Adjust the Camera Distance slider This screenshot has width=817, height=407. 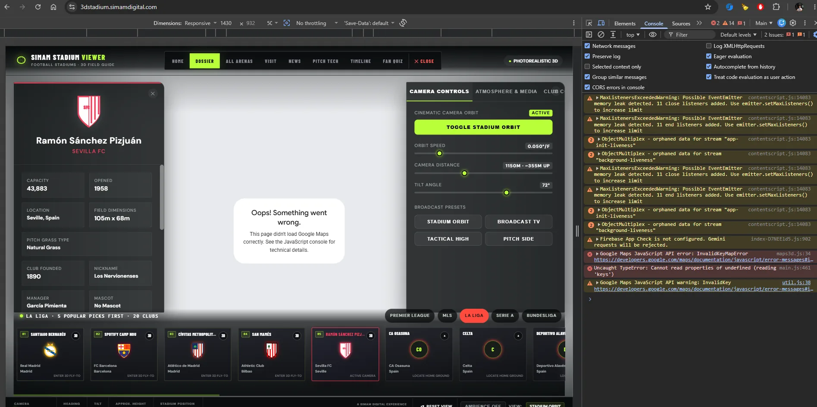coord(483,173)
